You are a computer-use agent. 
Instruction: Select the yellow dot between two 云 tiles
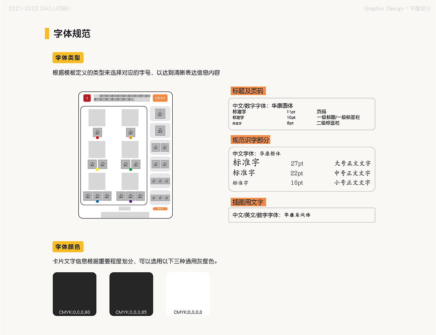click(x=97, y=169)
